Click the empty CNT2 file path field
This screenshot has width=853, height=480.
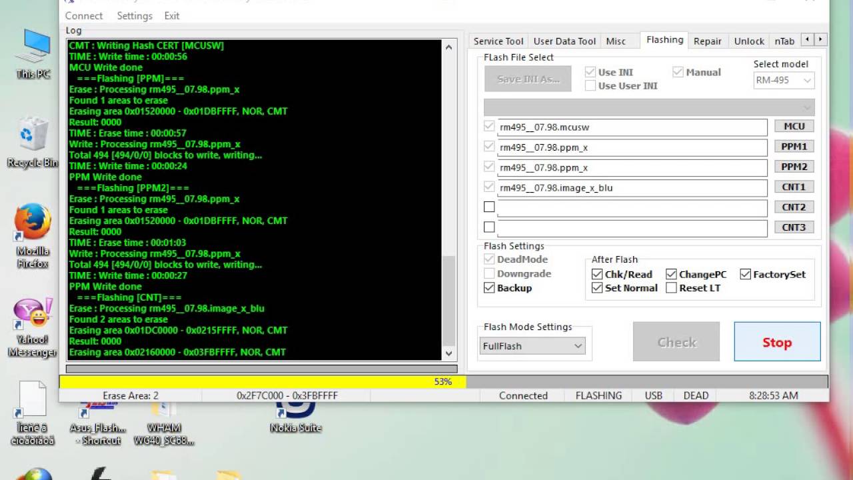coord(632,207)
